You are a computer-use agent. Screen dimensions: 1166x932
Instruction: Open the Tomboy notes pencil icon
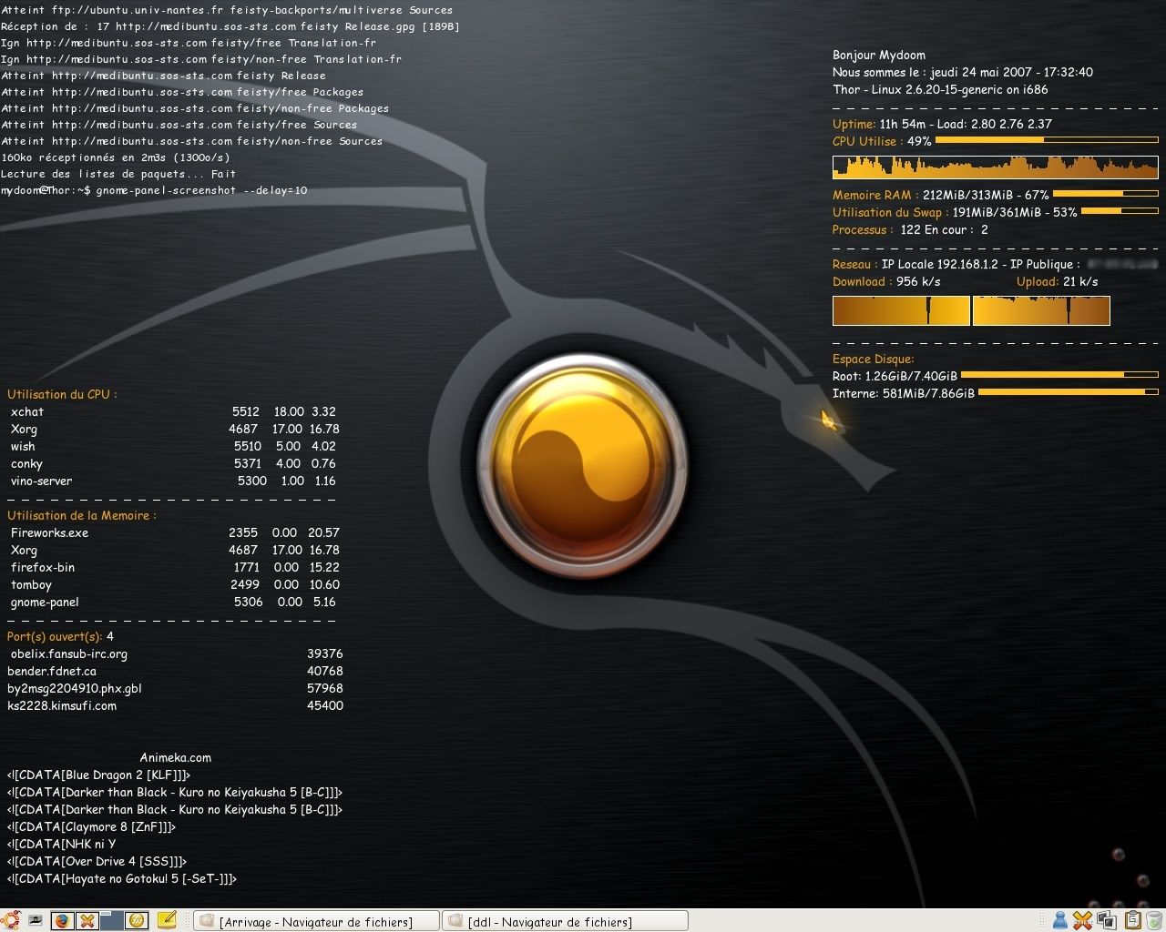(x=167, y=920)
